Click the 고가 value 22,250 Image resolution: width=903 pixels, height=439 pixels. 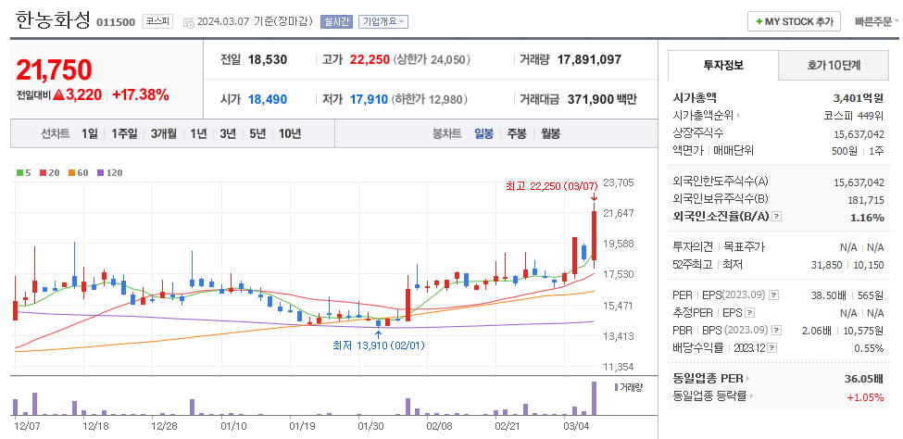(x=370, y=59)
